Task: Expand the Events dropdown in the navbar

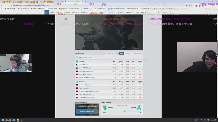Action: tap(75, 12)
